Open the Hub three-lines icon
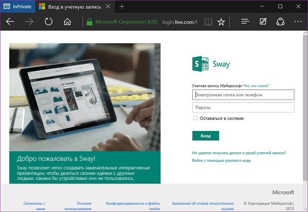The width and height of the screenshot is (308, 212). [x=246, y=22]
